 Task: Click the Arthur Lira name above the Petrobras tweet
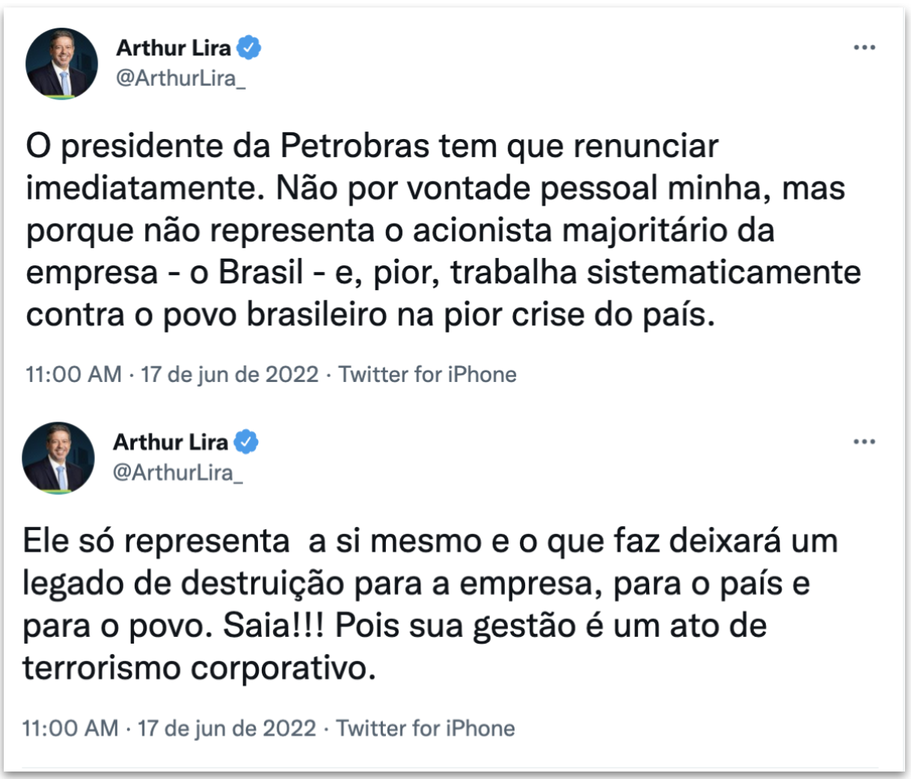pyautogui.click(x=174, y=48)
